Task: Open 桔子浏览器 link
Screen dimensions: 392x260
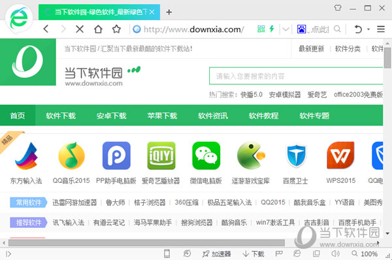Action: coord(150,203)
